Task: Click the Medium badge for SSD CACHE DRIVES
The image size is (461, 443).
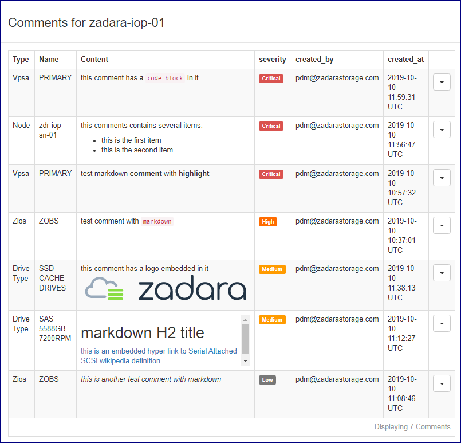Action: (272, 269)
